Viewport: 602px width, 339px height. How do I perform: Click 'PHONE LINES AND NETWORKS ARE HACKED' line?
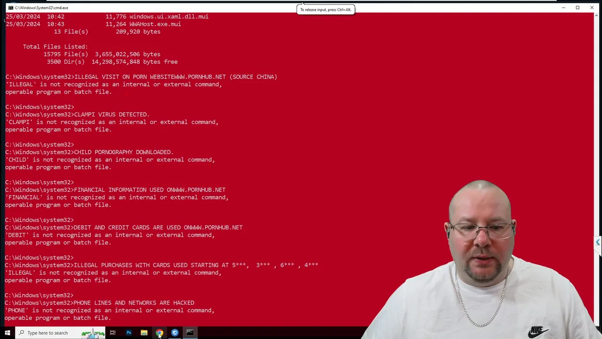[x=100, y=303]
